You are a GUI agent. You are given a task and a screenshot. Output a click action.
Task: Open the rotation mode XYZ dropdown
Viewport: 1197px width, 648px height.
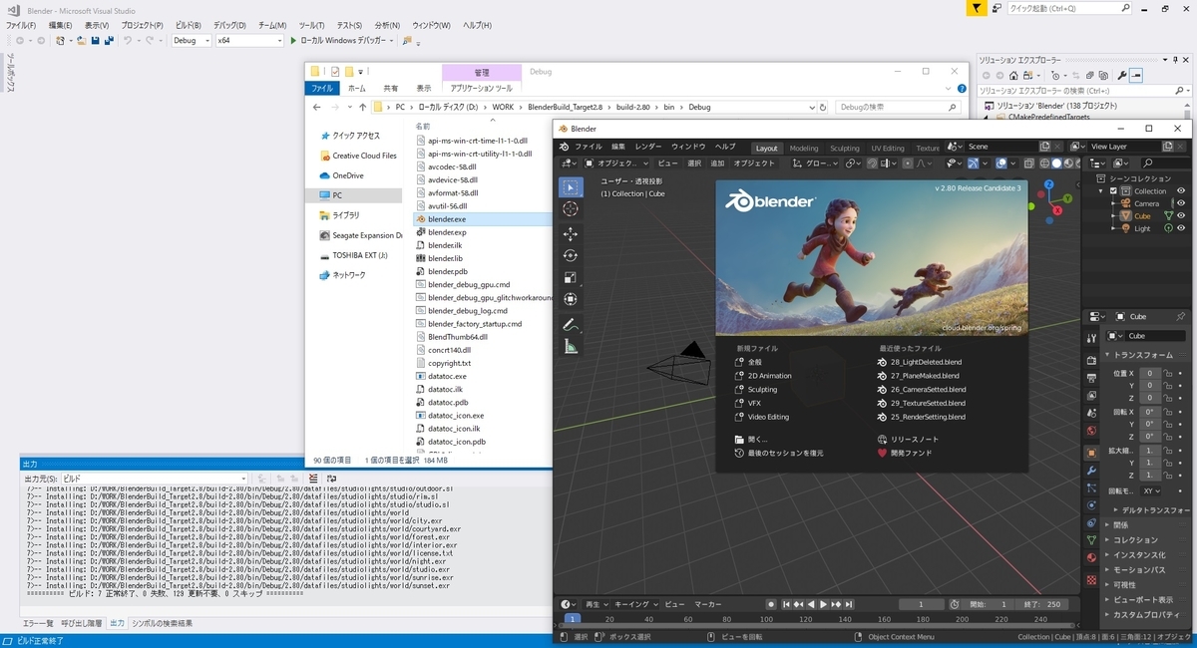[1151, 490]
